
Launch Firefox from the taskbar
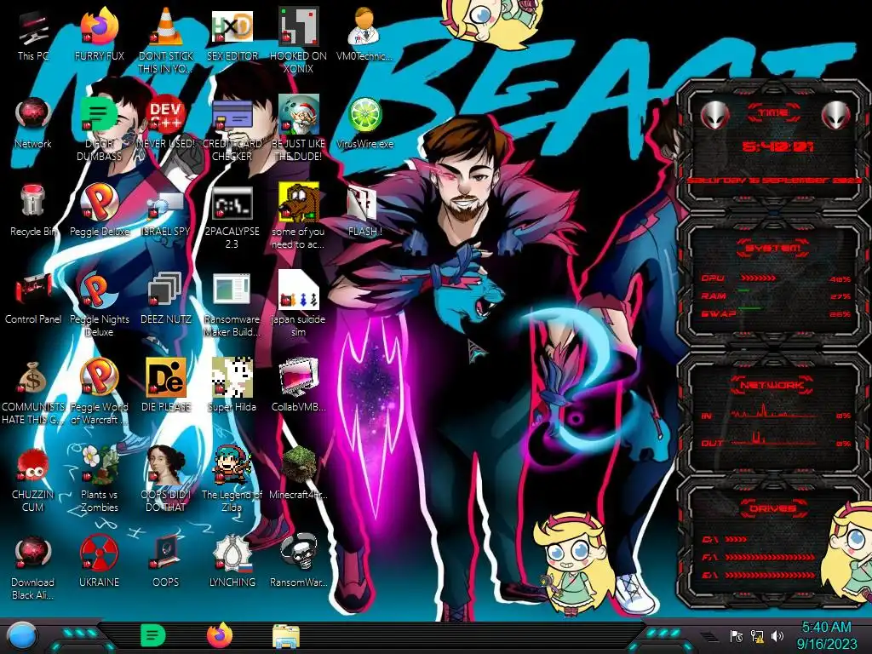pyautogui.click(x=220, y=635)
